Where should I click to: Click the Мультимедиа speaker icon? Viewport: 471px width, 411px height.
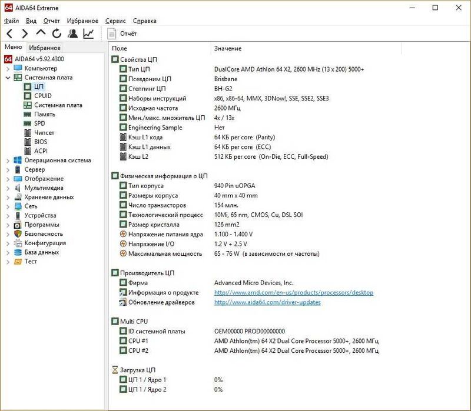[x=18, y=188]
